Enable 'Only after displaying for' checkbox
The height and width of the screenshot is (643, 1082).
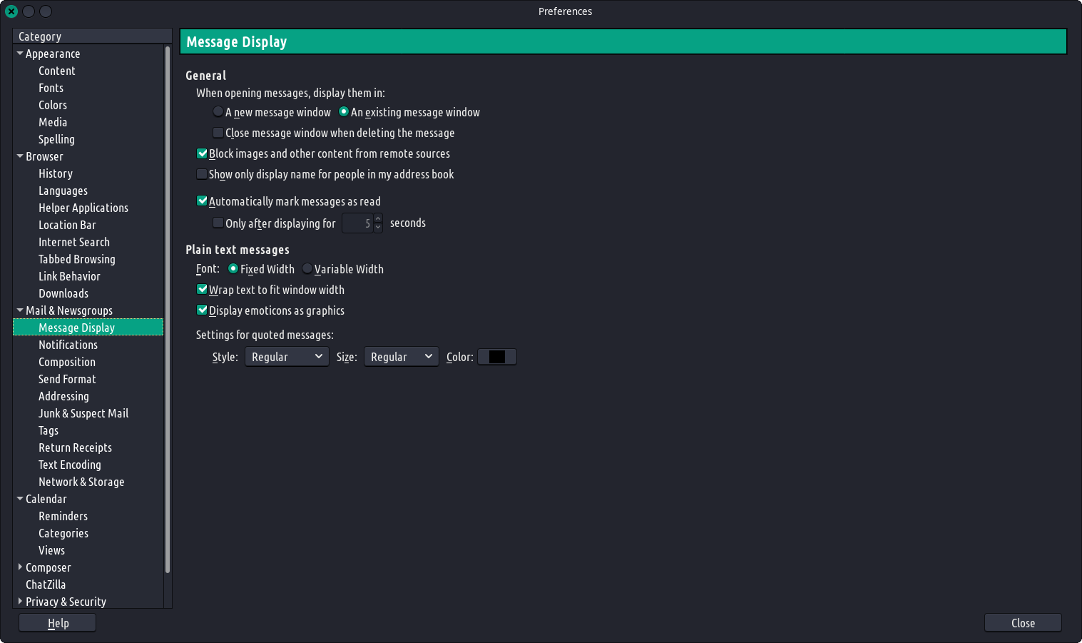coord(218,223)
